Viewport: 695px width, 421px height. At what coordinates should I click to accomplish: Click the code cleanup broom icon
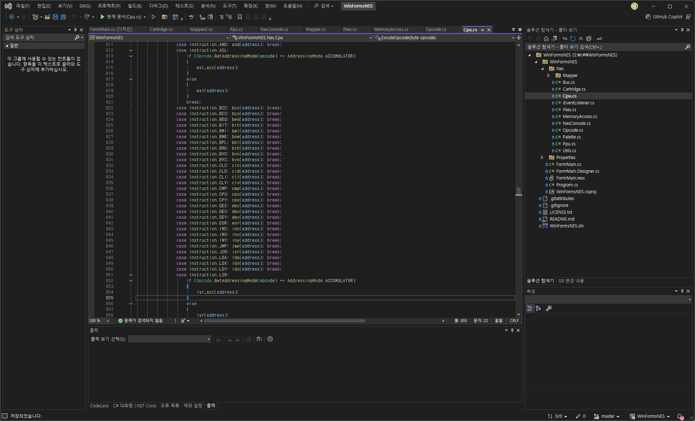click(183, 321)
